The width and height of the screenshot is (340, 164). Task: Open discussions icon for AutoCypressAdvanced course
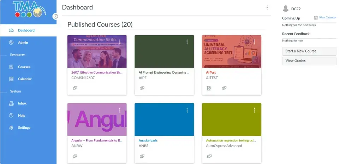(x=209, y=156)
